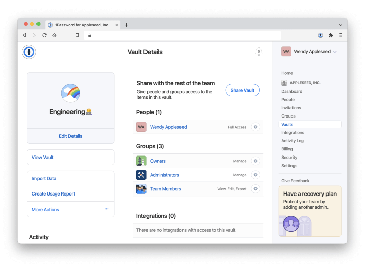The height and width of the screenshot is (273, 365).
Task: Click the lock icon in address bar
Action: tap(90, 35)
